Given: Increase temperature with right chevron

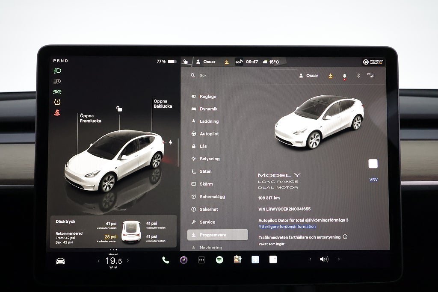Looking at the screenshot, I should click(x=128, y=260).
